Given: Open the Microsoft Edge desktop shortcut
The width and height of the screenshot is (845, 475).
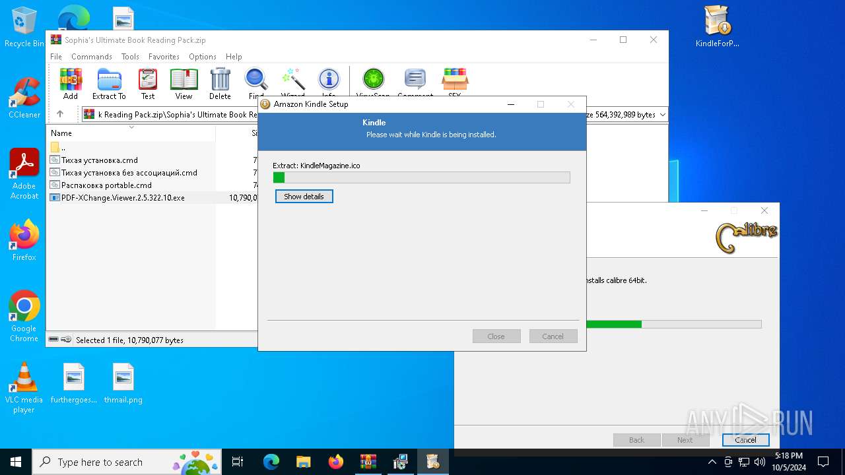Looking at the screenshot, I should tap(74, 16).
